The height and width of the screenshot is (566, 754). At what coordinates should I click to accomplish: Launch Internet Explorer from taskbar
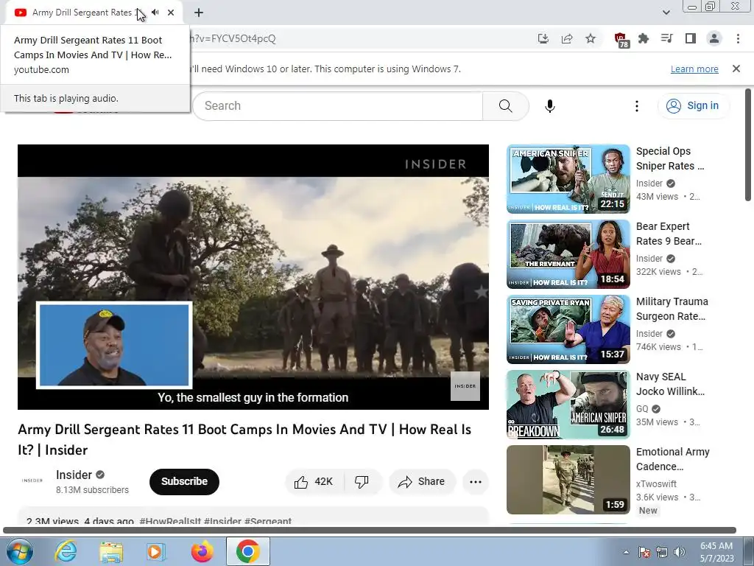pos(65,551)
